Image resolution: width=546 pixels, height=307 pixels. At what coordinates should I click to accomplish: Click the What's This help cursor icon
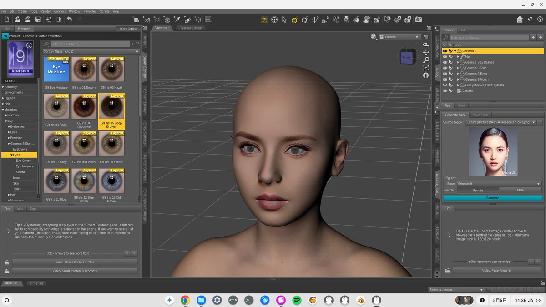tap(530, 20)
